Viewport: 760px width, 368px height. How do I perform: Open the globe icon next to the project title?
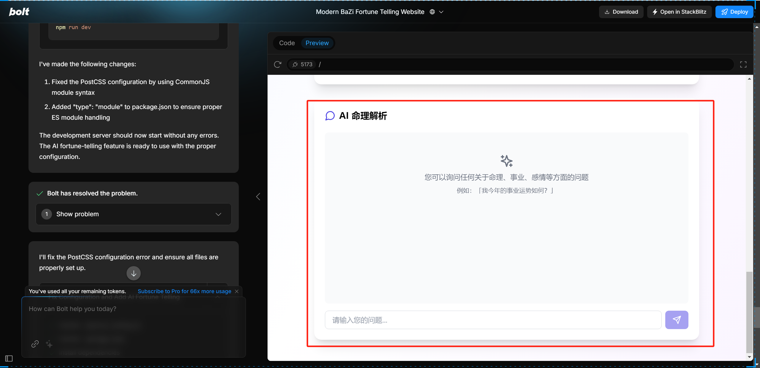[x=432, y=12]
